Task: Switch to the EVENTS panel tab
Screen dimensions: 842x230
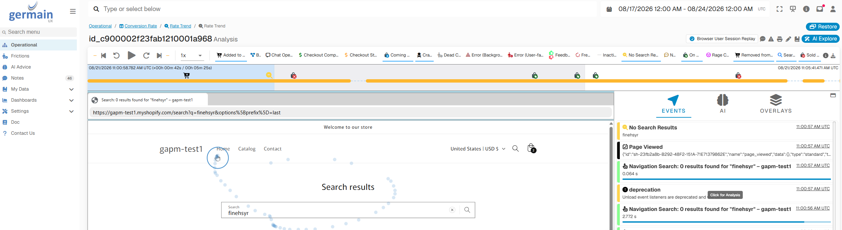Action: 674,105
